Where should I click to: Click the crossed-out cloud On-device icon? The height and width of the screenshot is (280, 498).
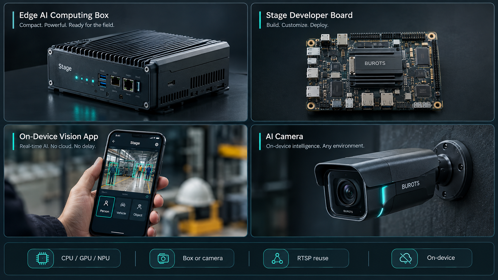(405, 258)
